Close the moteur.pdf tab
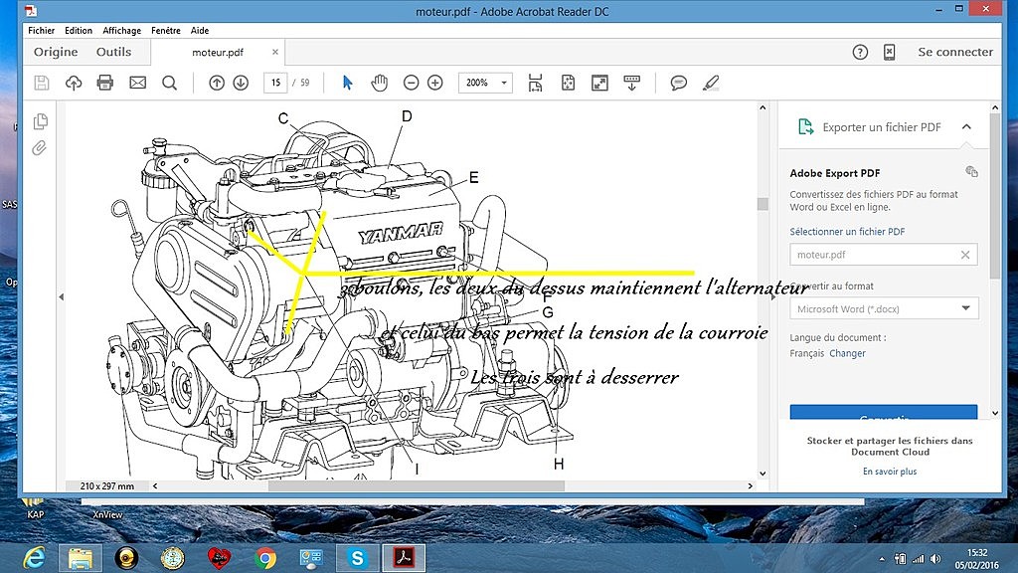 275,52
